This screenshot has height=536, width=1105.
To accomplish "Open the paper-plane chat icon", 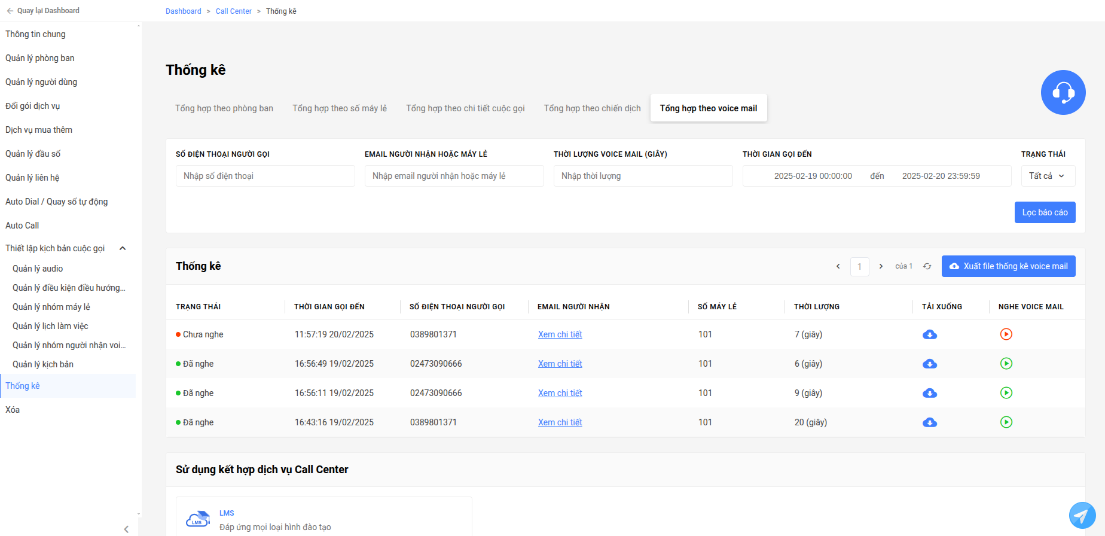I will (1082, 515).
